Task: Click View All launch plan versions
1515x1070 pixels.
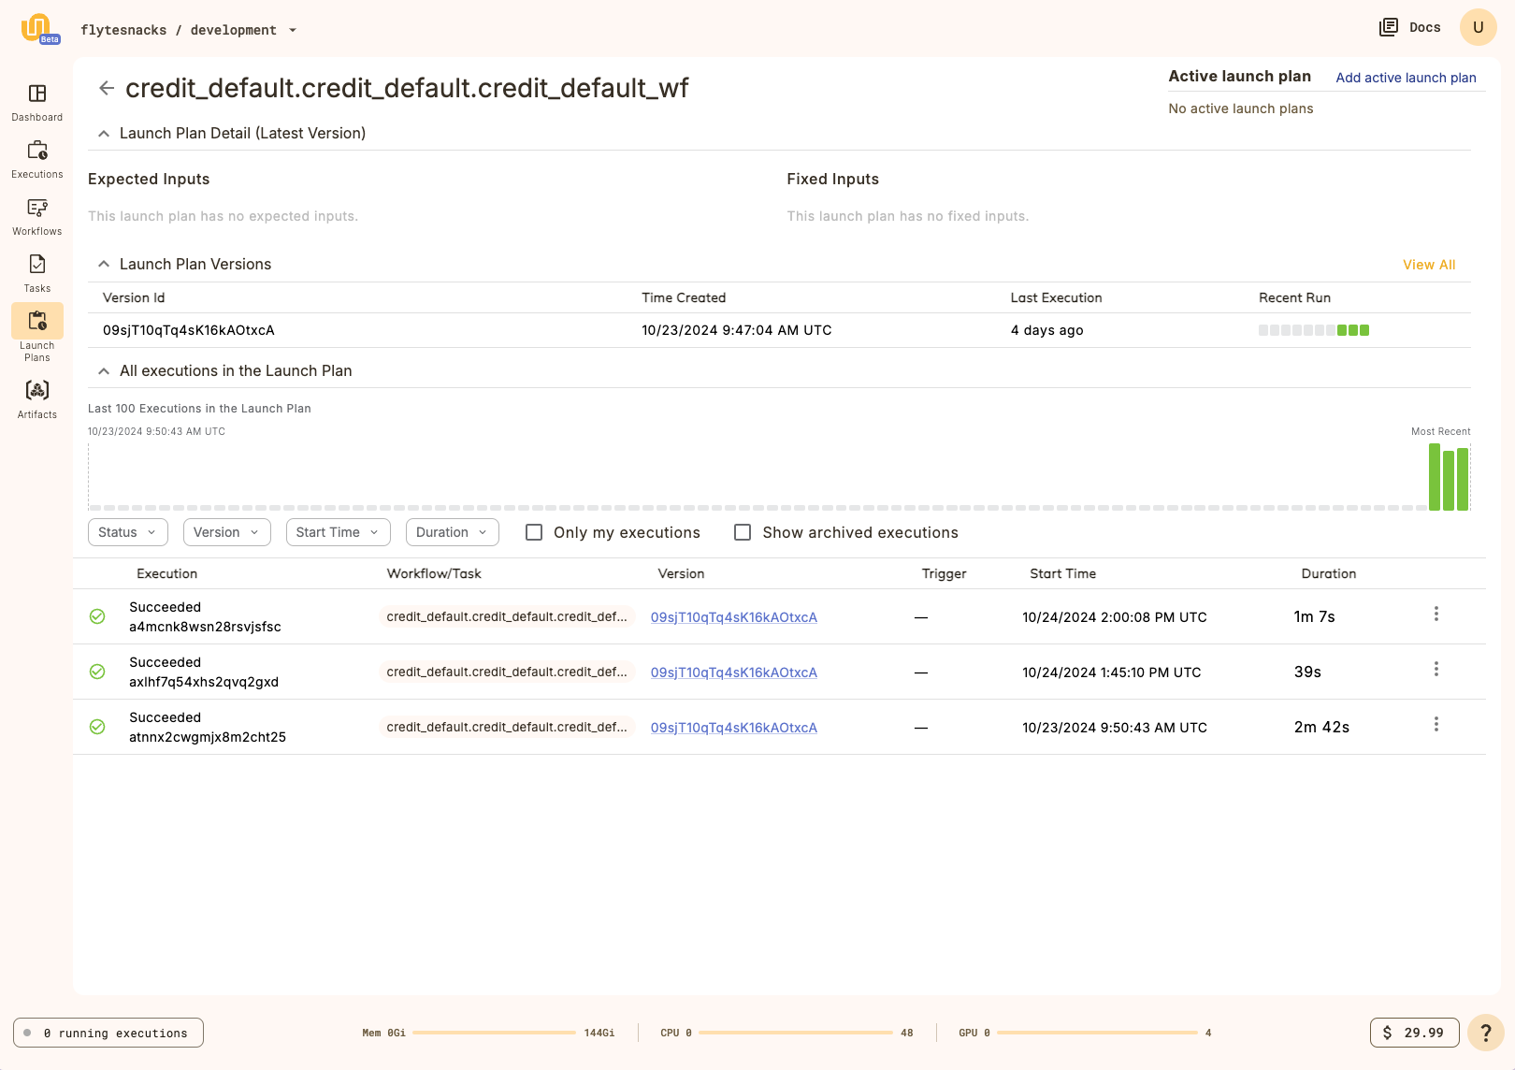Action: click(1428, 265)
